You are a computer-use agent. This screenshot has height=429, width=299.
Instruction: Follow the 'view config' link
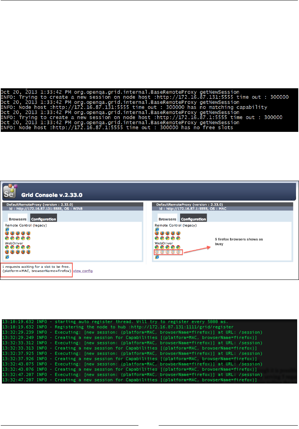point(83,271)
